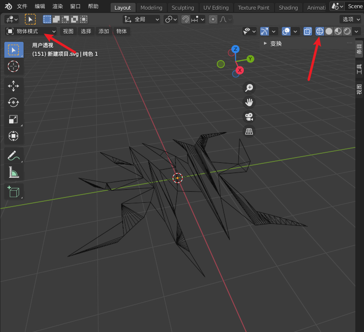
Task: Open the 选项 options dropdown
Action: (x=351, y=19)
